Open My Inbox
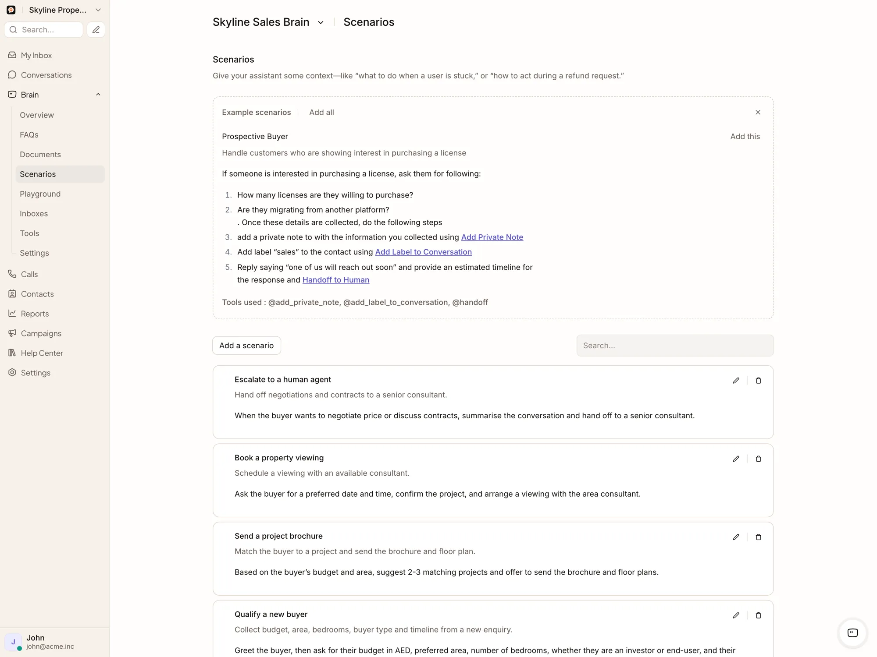This screenshot has height=657, width=877. pos(36,55)
